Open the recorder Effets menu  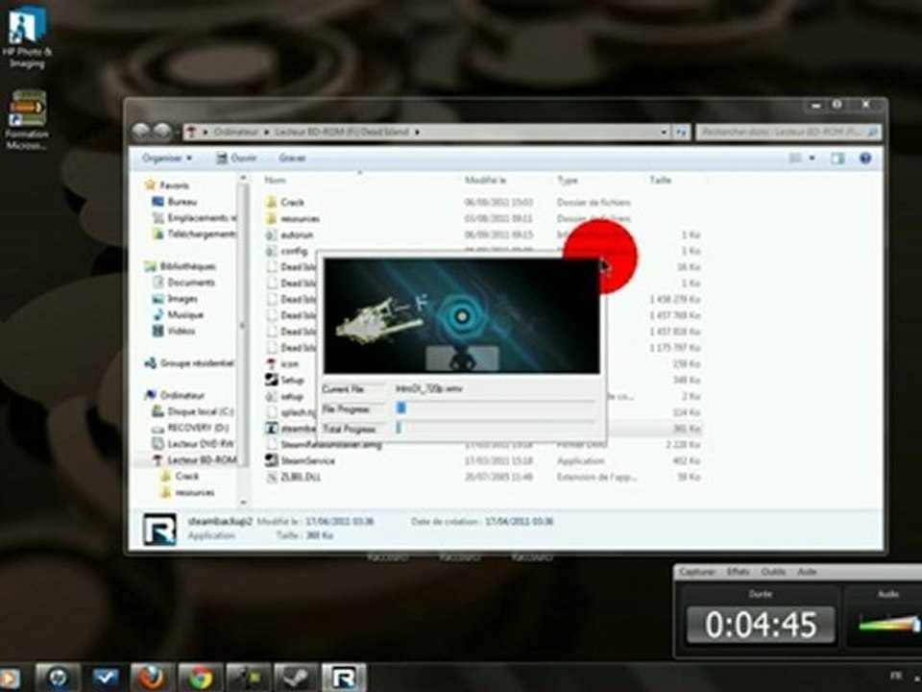[x=738, y=571]
